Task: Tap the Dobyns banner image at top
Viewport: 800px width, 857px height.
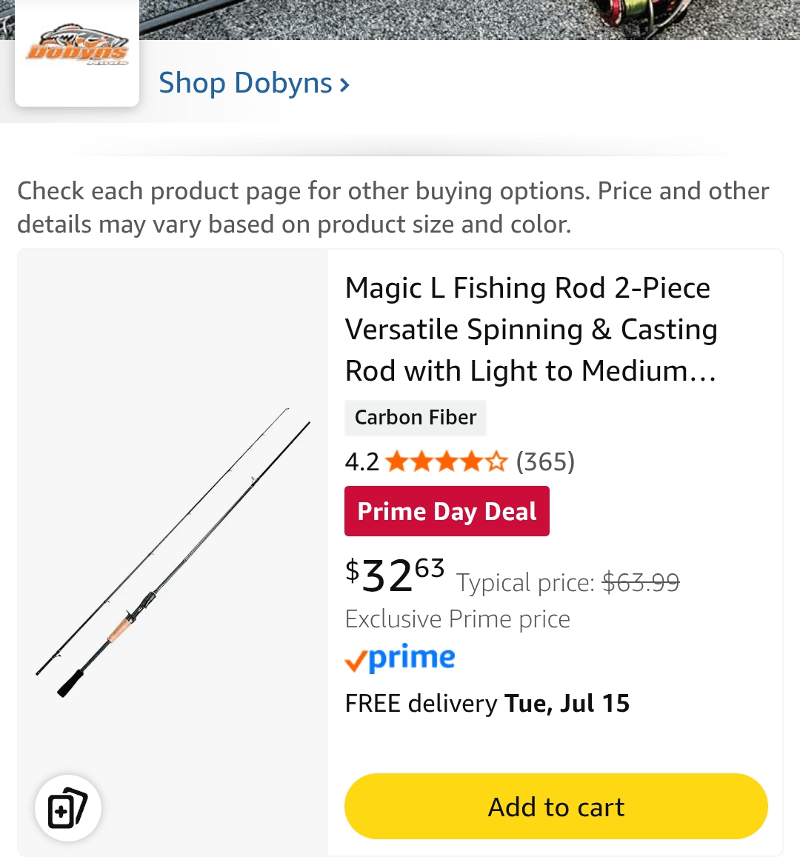Action: click(x=370, y=18)
